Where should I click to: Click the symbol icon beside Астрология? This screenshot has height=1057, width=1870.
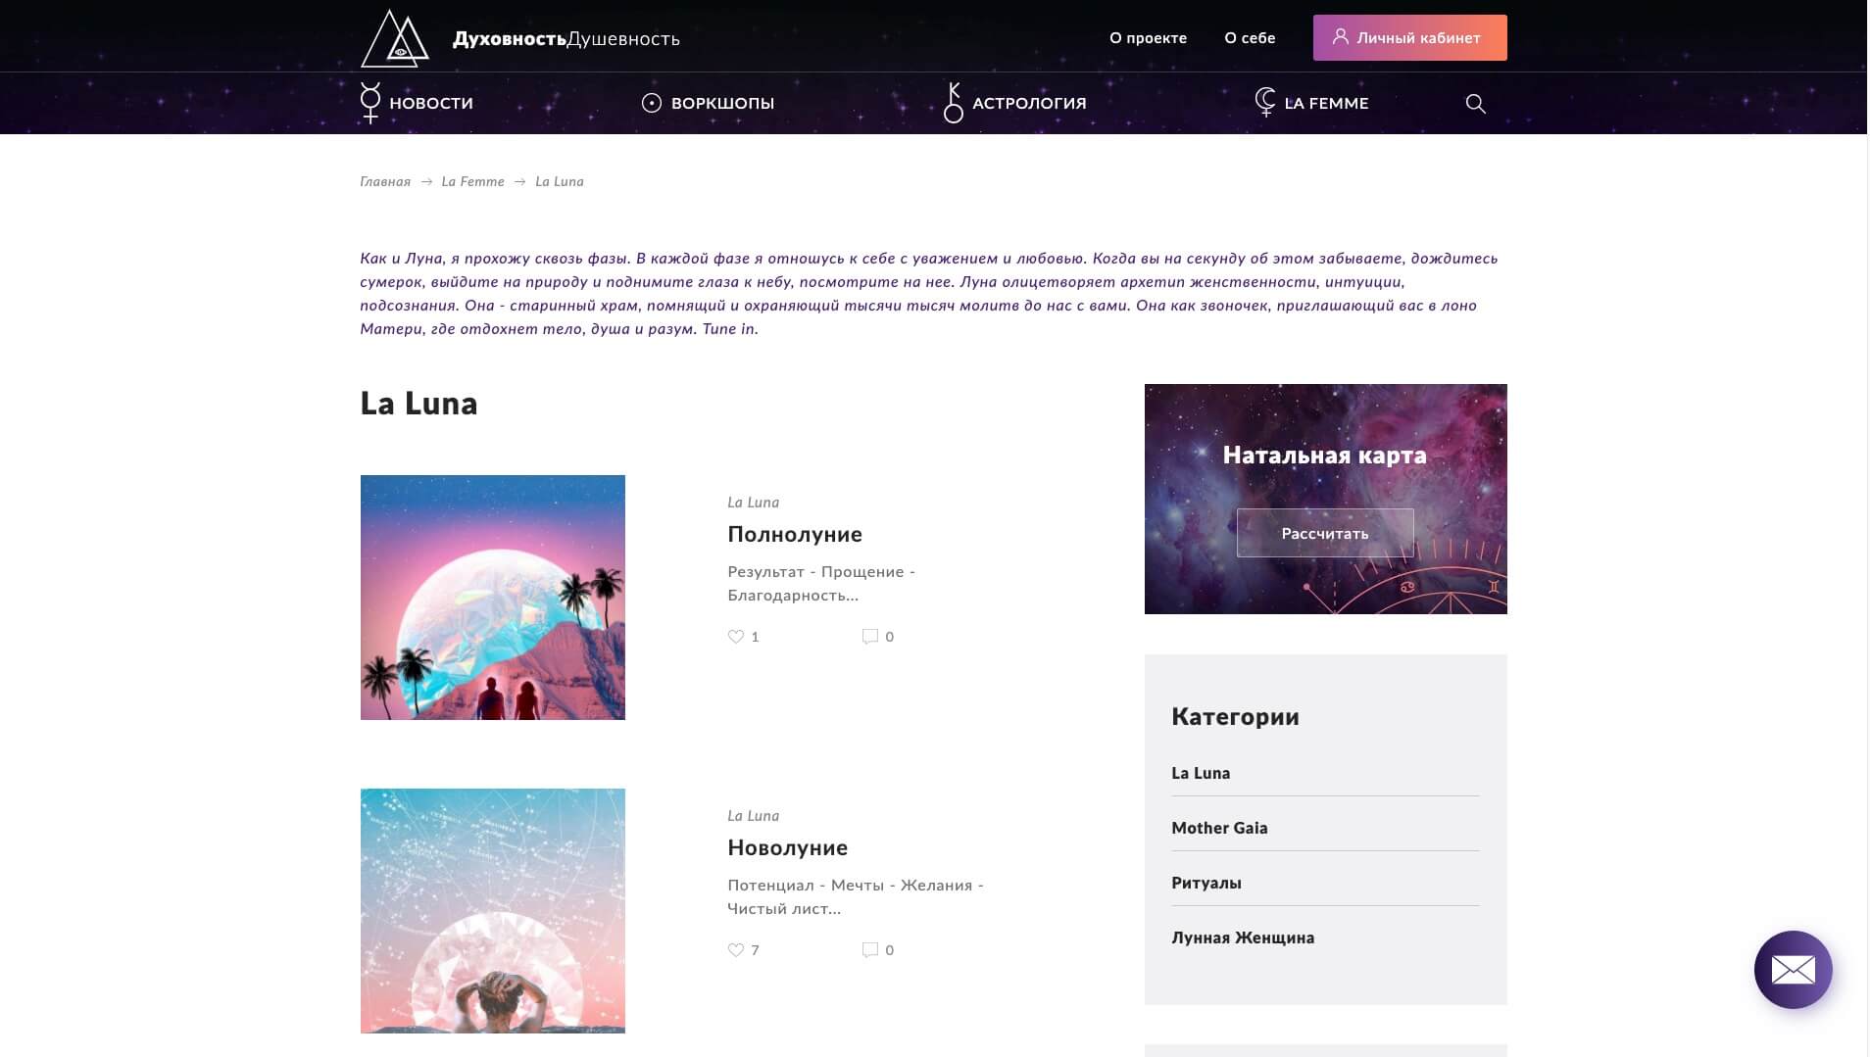[x=953, y=103]
